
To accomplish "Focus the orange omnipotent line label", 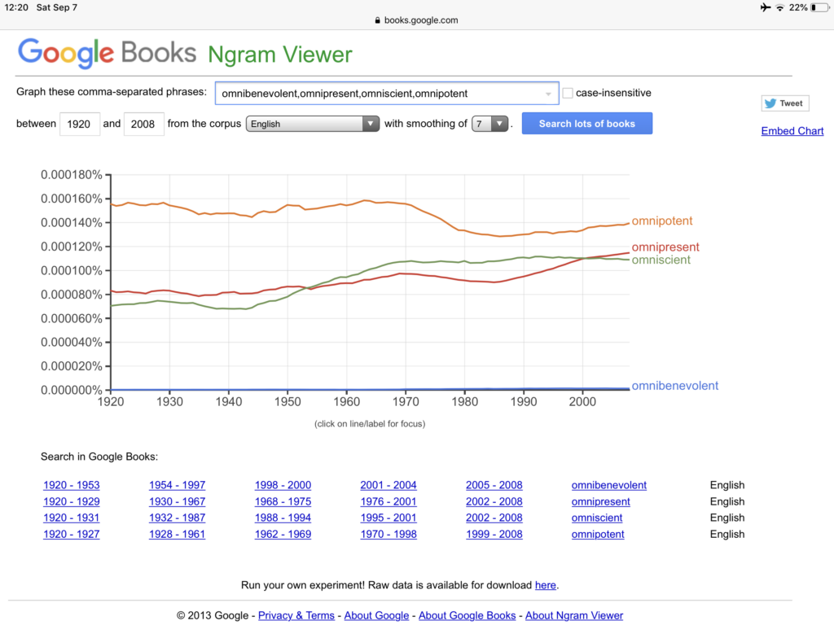I will [x=662, y=221].
